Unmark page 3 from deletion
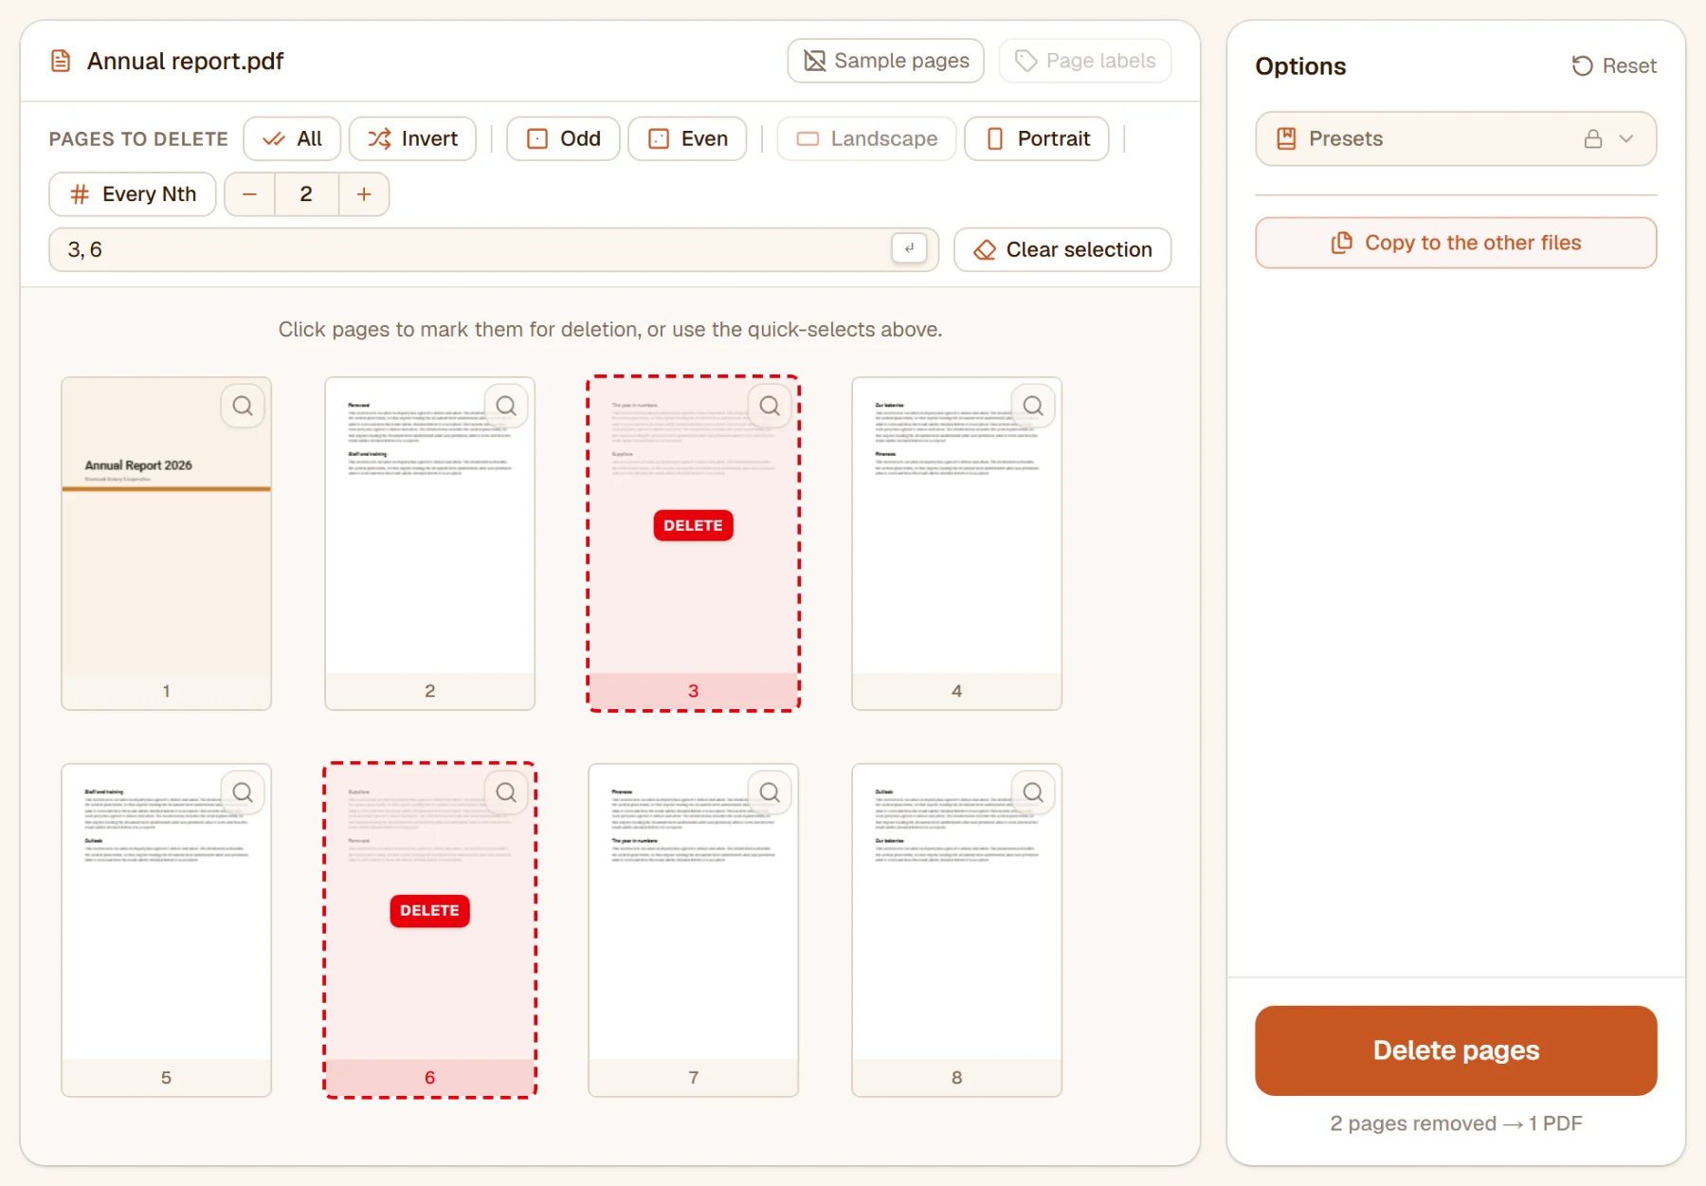1706x1186 pixels. click(694, 543)
